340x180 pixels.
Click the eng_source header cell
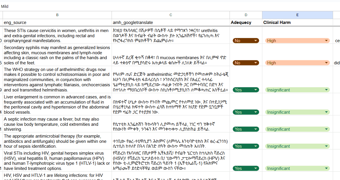(x=57, y=22)
